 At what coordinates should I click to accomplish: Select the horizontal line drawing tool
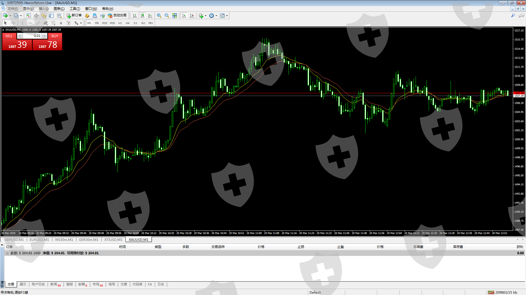pos(30,23)
